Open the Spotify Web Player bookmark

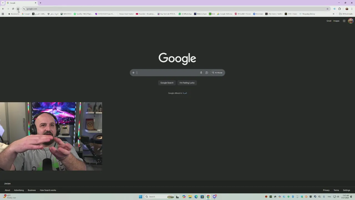[83, 14]
